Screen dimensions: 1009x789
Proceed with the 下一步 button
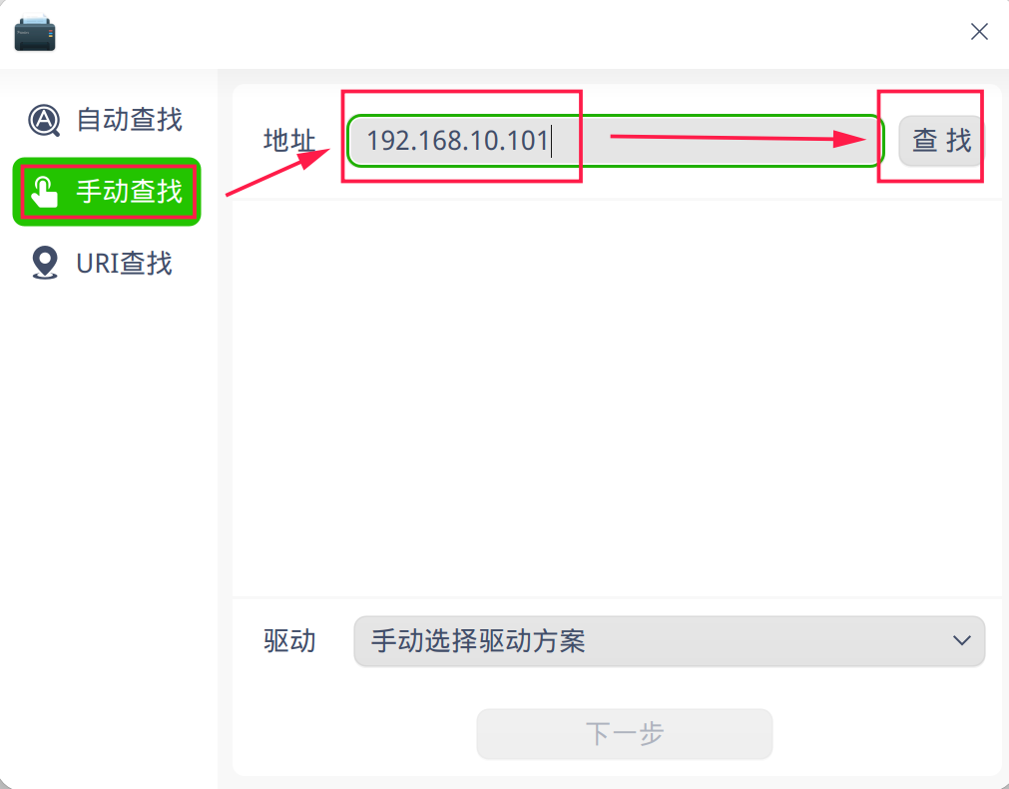tap(624, 734)
